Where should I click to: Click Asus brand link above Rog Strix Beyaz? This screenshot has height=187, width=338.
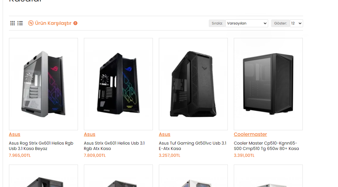14,134
